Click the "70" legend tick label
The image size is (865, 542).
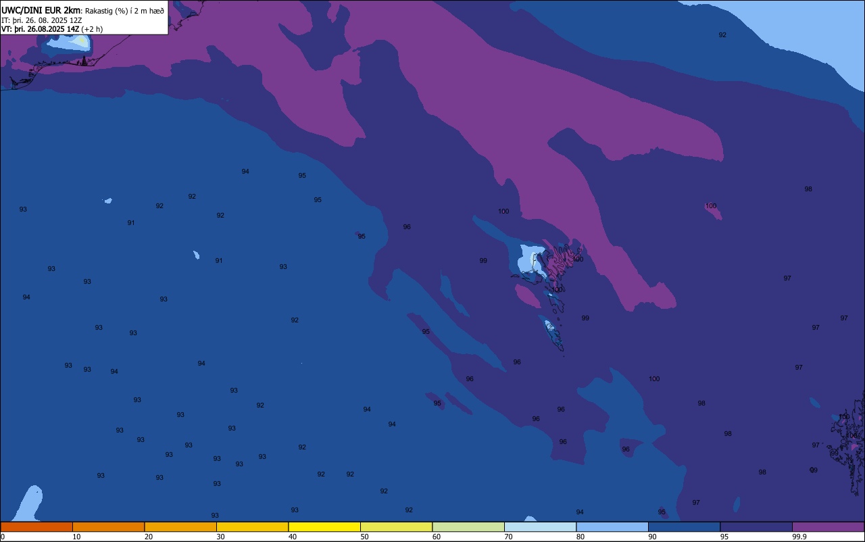click(x=509, y=537)
